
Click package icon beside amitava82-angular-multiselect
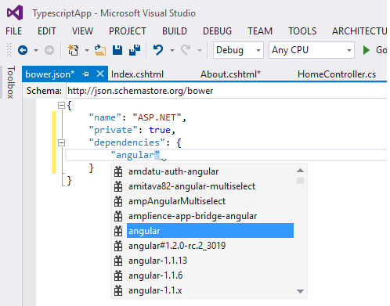point(118,186)
